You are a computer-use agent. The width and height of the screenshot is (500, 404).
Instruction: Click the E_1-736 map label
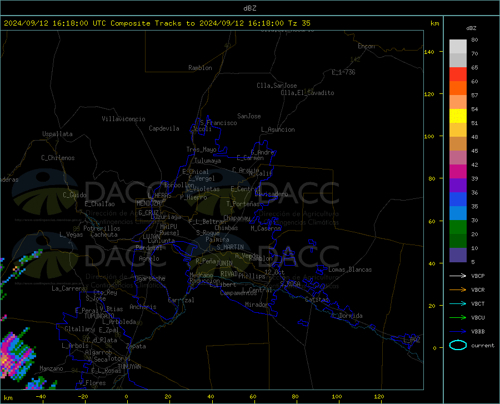click(343, 72)
